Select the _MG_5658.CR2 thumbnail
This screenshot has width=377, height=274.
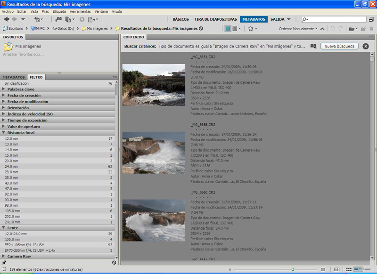click(x=154, y=153)
